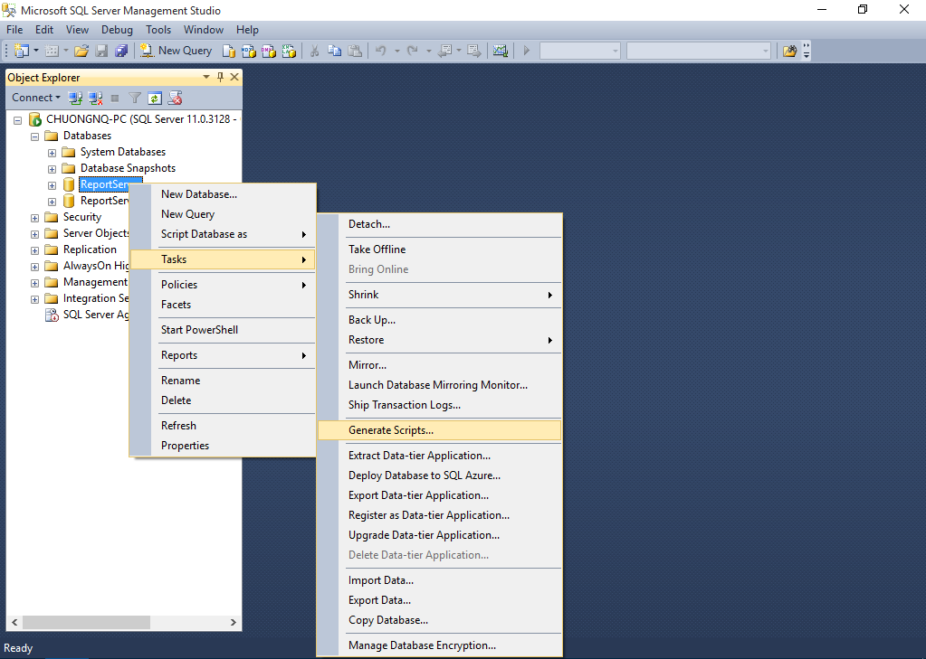Open the New Project dropdown arrow
The height and width of the screenshot is (659, 926).
36,51
